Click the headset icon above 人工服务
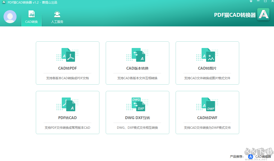Image resolution: width=274 pixels, height=161 pixels. pos(57,14)
